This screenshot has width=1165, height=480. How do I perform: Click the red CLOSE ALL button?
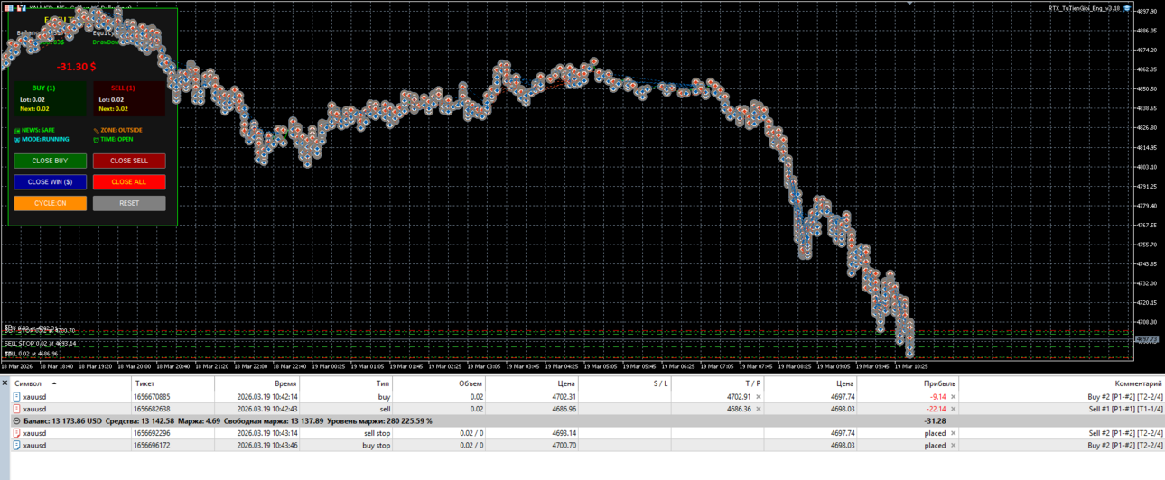click(129, 181)
